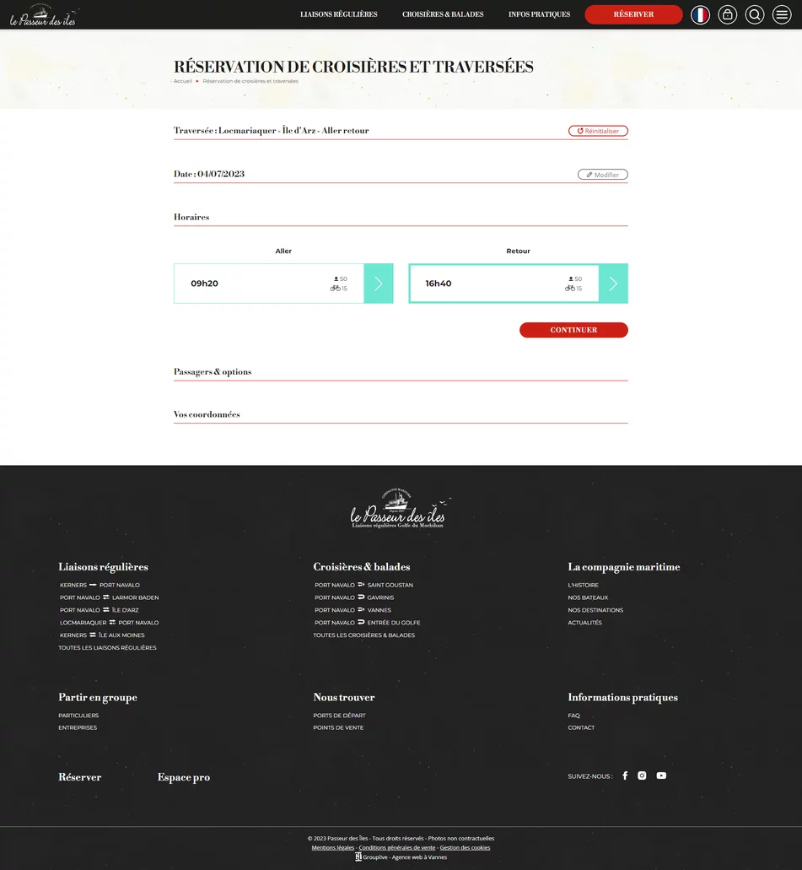Screen dimensions: 802x870
Task: Click the French flag language icon
Action: (700, 14)
